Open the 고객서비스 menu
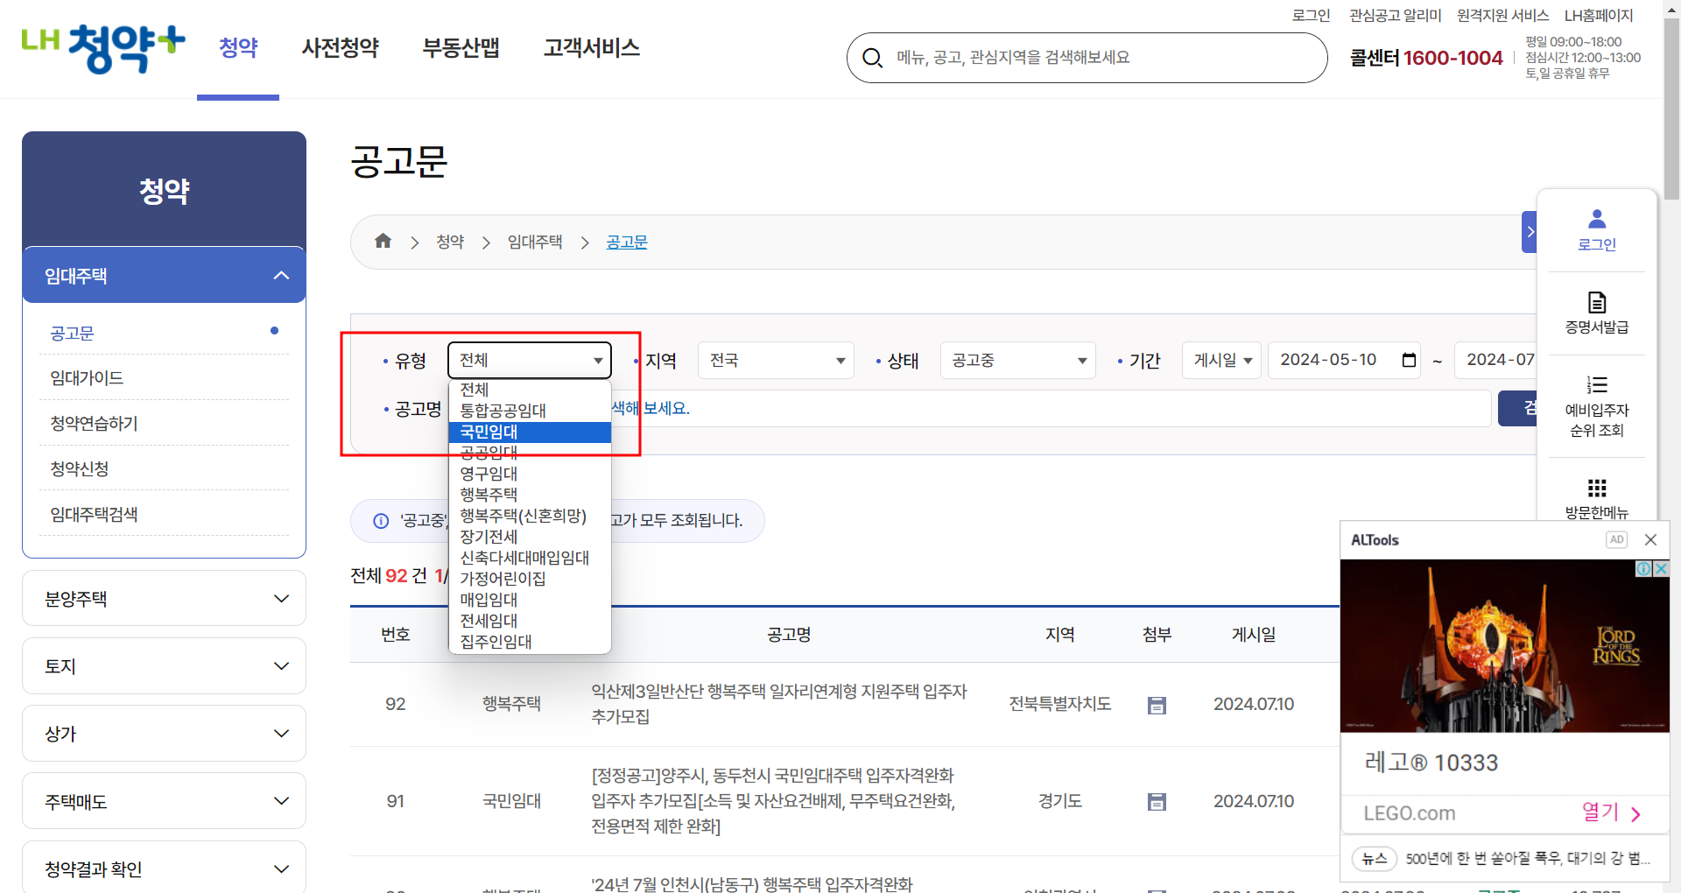 coord(591,48)
